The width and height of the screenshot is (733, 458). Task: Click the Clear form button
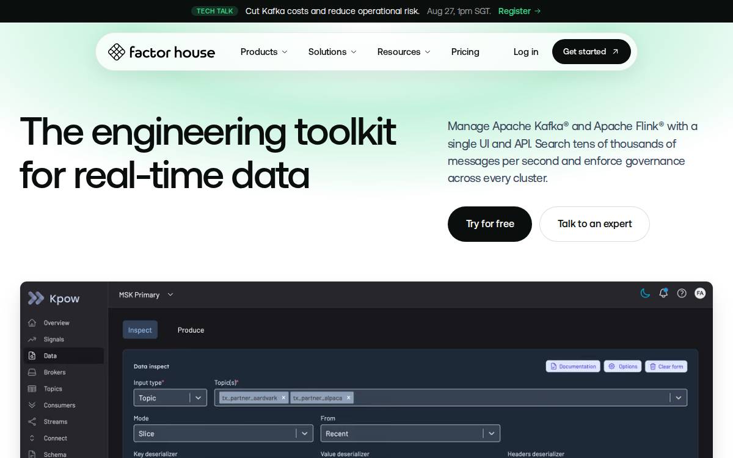666,366
